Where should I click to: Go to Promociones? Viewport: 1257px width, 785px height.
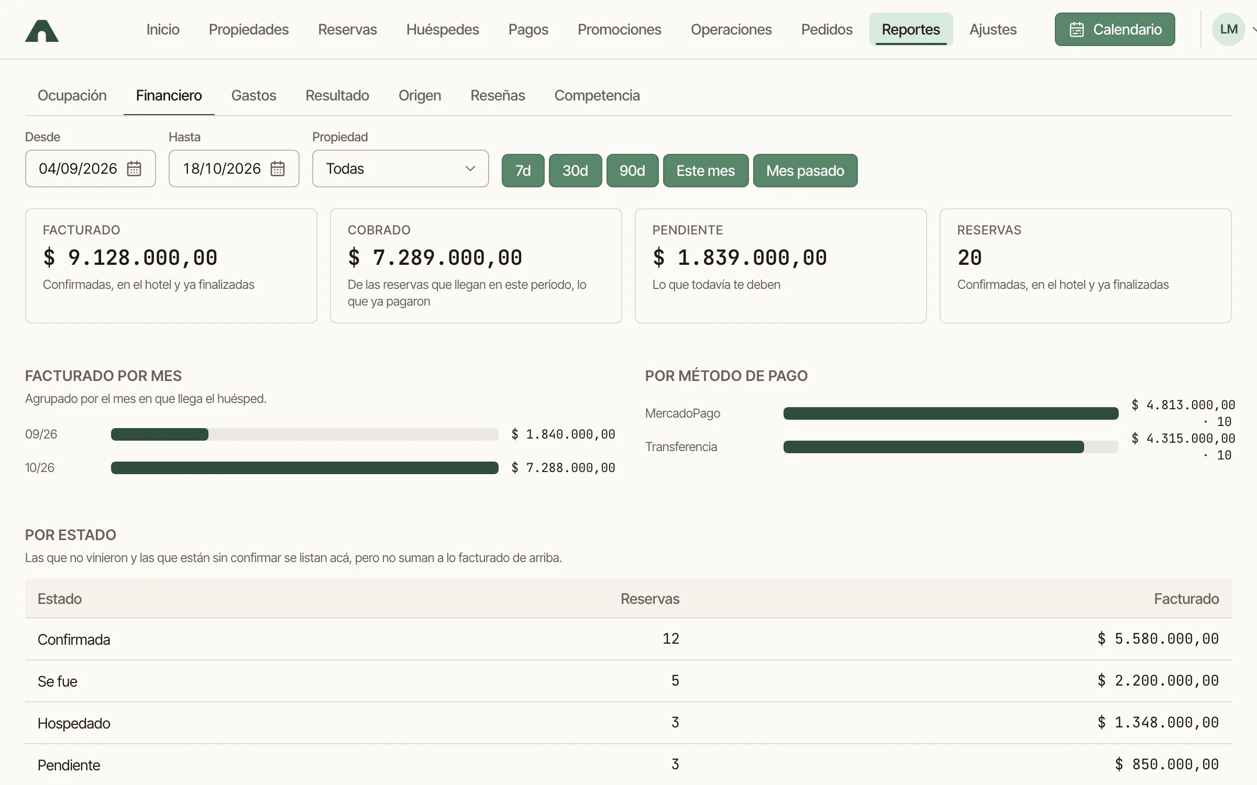tap(619, 29)
